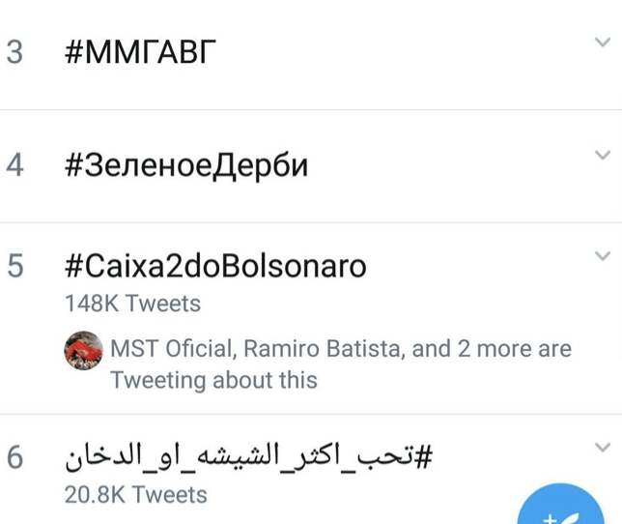622x524 pixels.
Task: Open MST Oficial avatar thumbnail
Action: (x=84, y=350)
